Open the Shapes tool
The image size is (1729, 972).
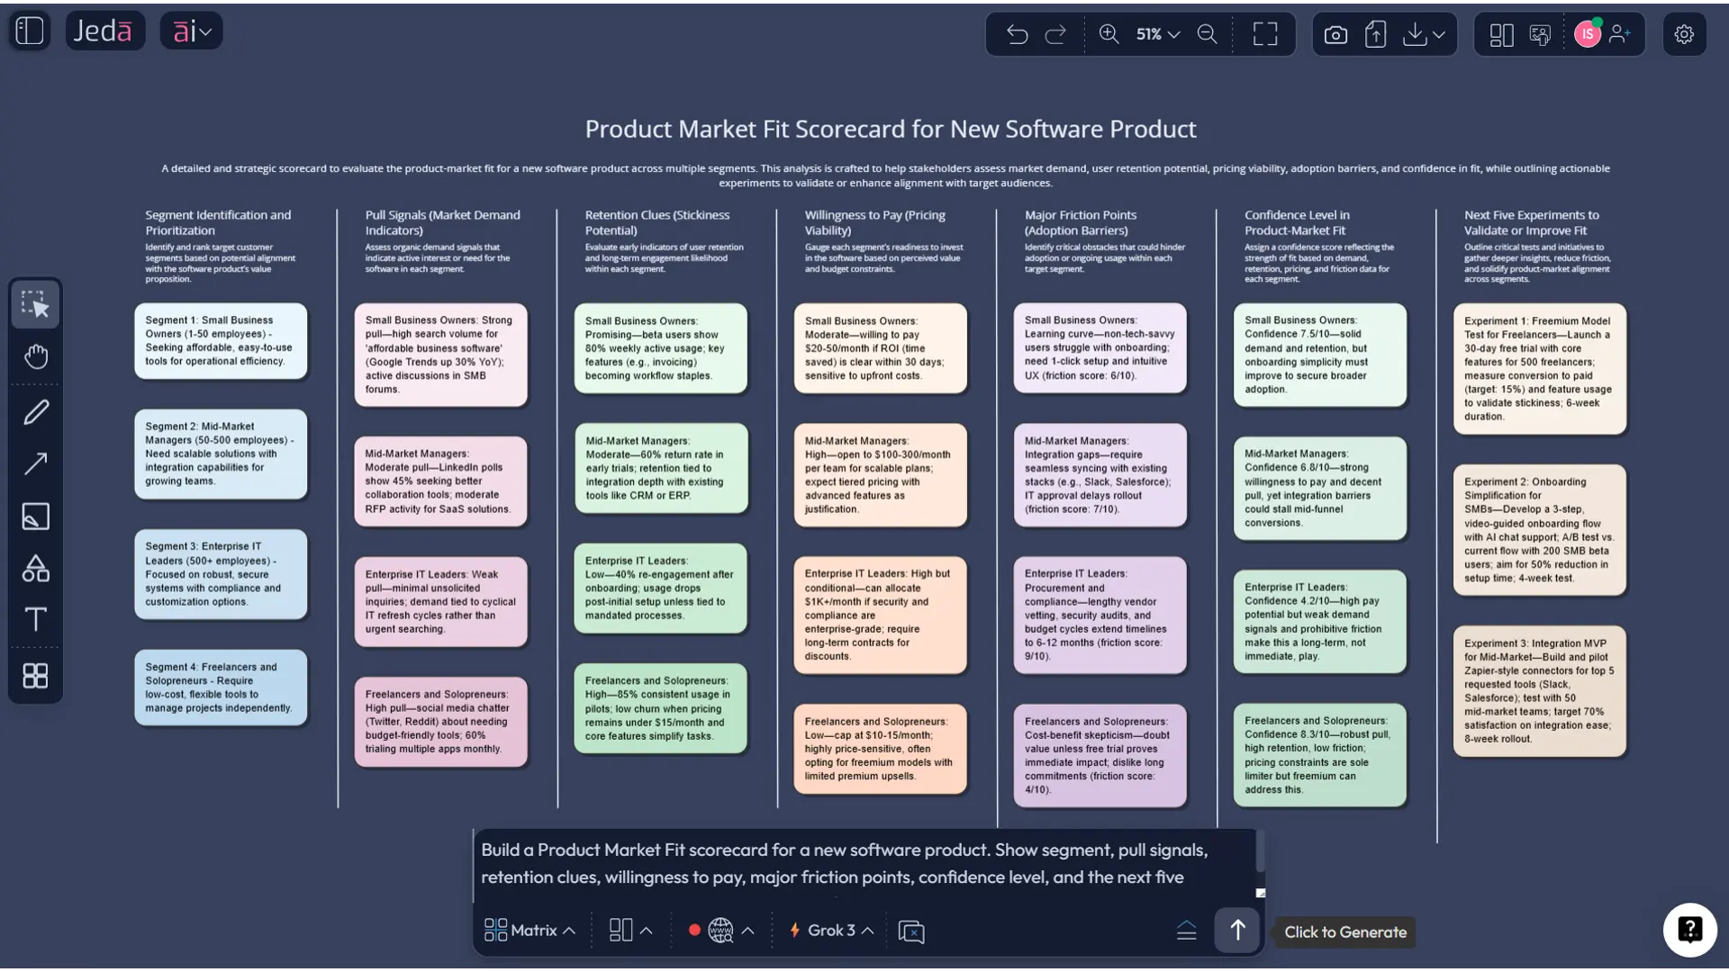point(35,567)
